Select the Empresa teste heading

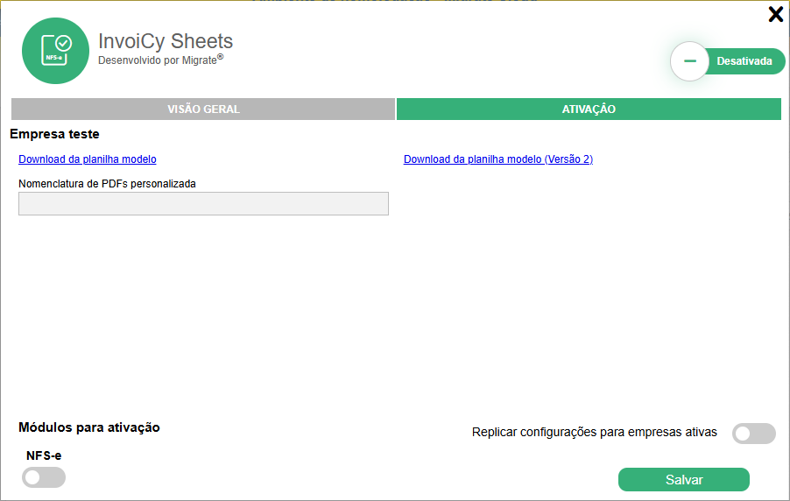[x=54, y=134]
